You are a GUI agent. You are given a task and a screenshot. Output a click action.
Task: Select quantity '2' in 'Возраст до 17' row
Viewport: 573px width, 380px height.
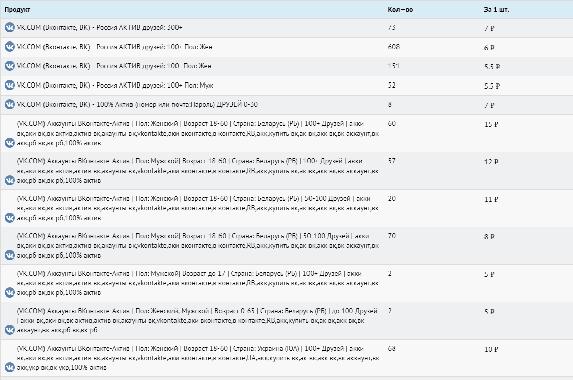tap(390, 274)
